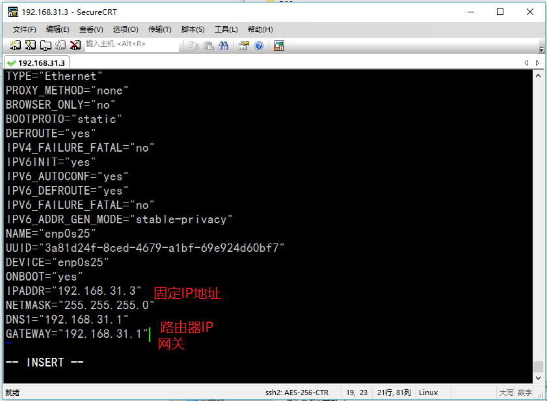
Task: Click the blue Help question icon
Action: 259,46
